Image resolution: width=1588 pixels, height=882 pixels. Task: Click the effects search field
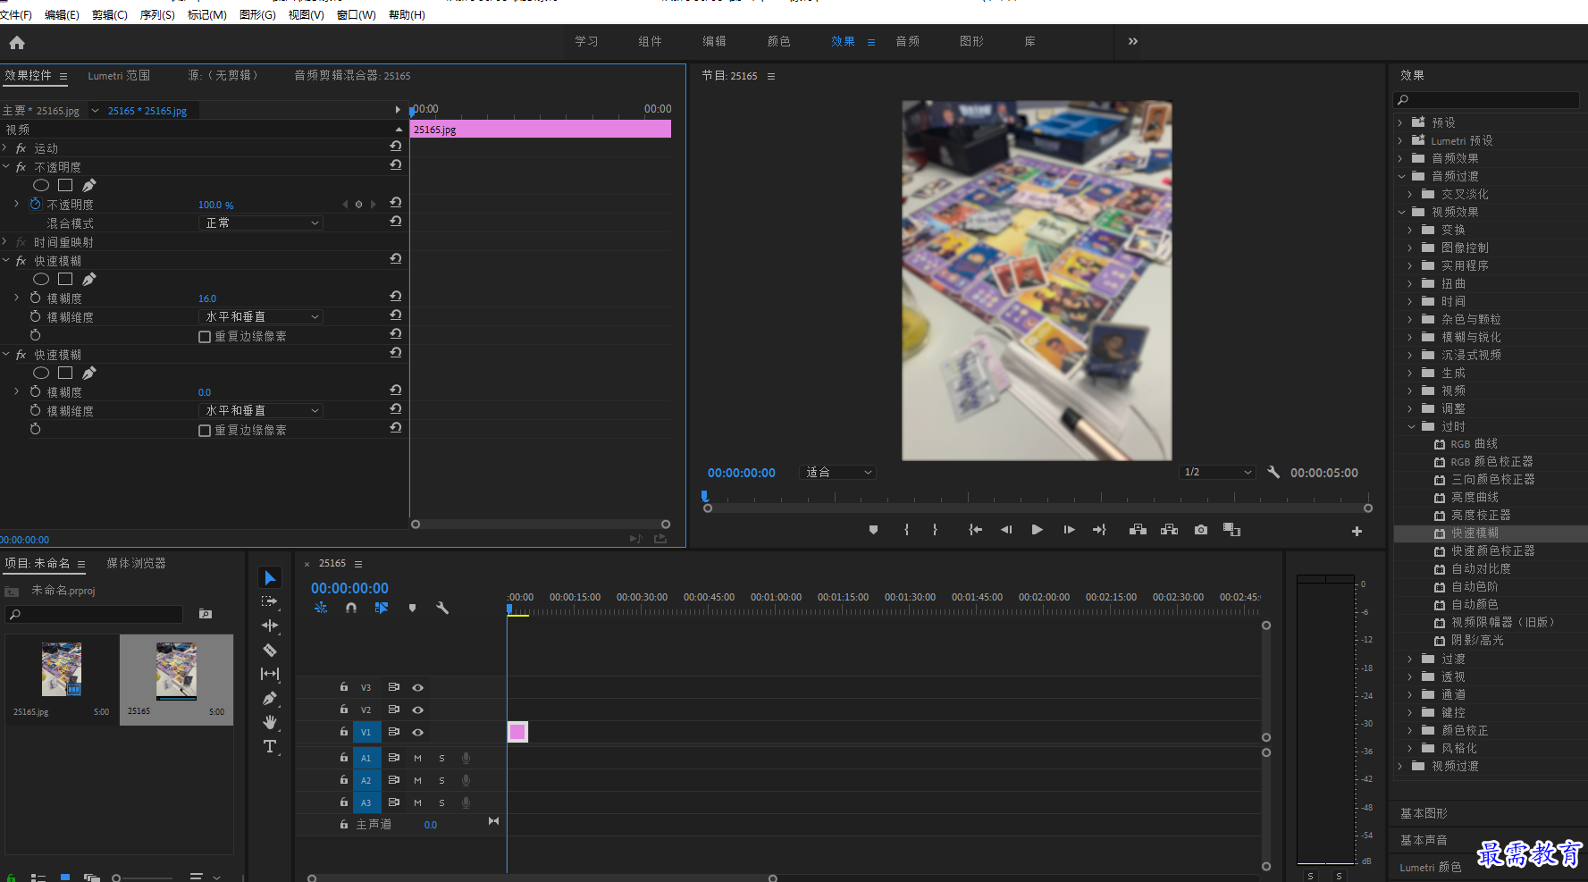(x=1486, y=100)
